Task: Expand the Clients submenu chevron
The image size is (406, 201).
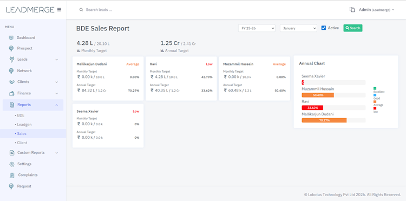Action: [x=56, y=82]
